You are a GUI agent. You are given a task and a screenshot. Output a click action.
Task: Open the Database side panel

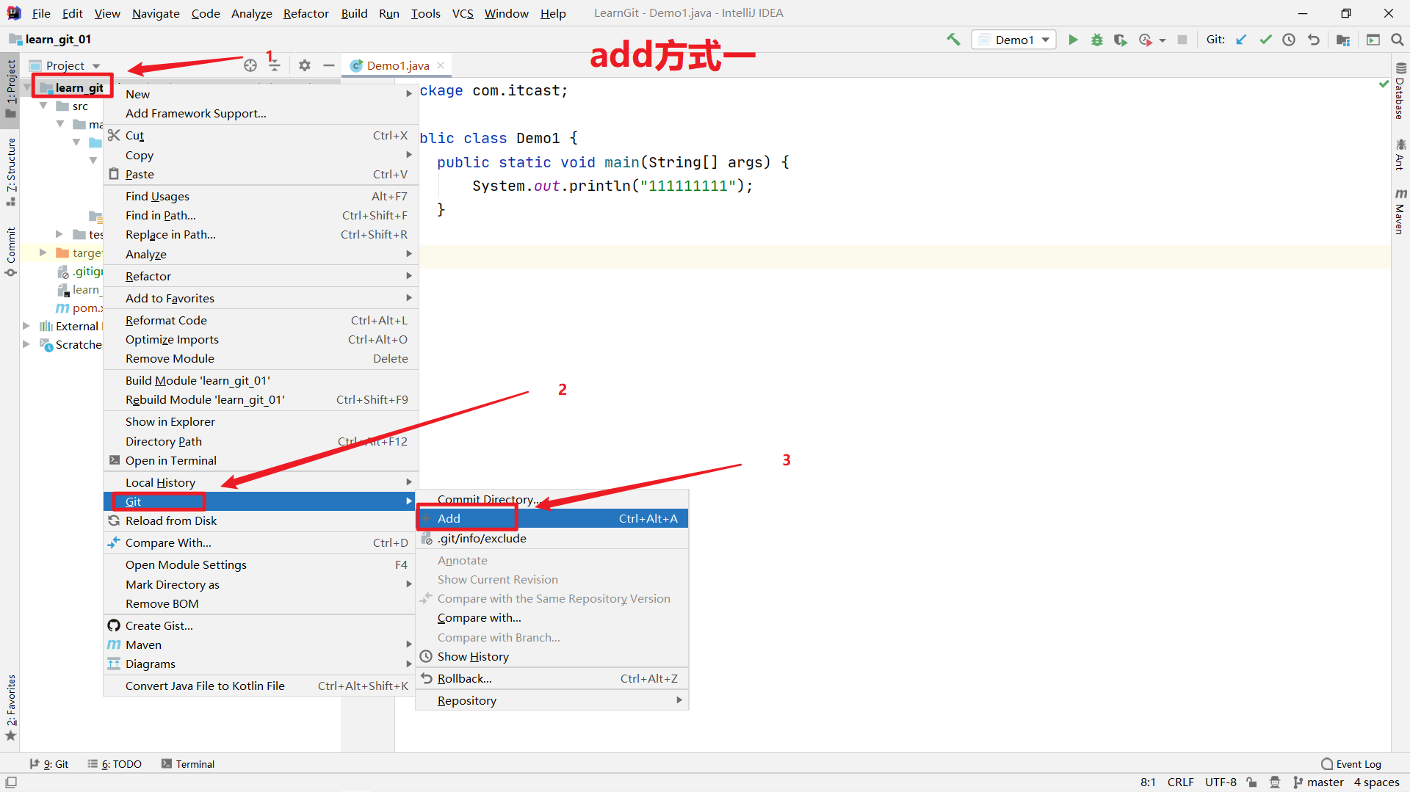click(x=1400, y=91)
